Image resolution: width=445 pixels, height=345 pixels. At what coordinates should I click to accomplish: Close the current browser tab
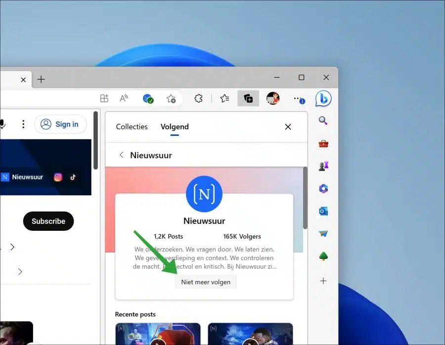pos(23,80)
